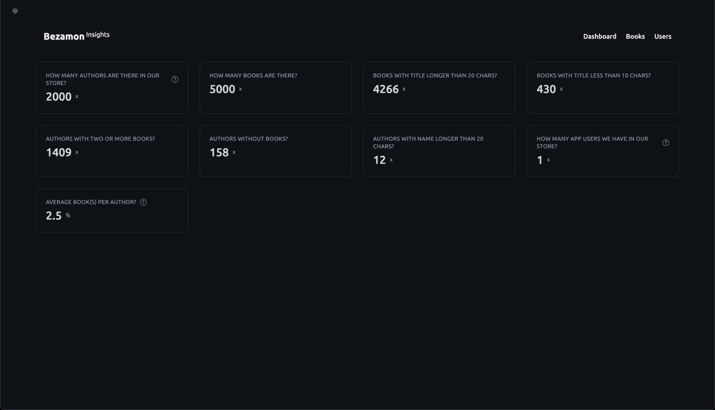Viewport: 715px width, 410px height.
Task: Click the "Authors without books?" label
Action: 249,139
